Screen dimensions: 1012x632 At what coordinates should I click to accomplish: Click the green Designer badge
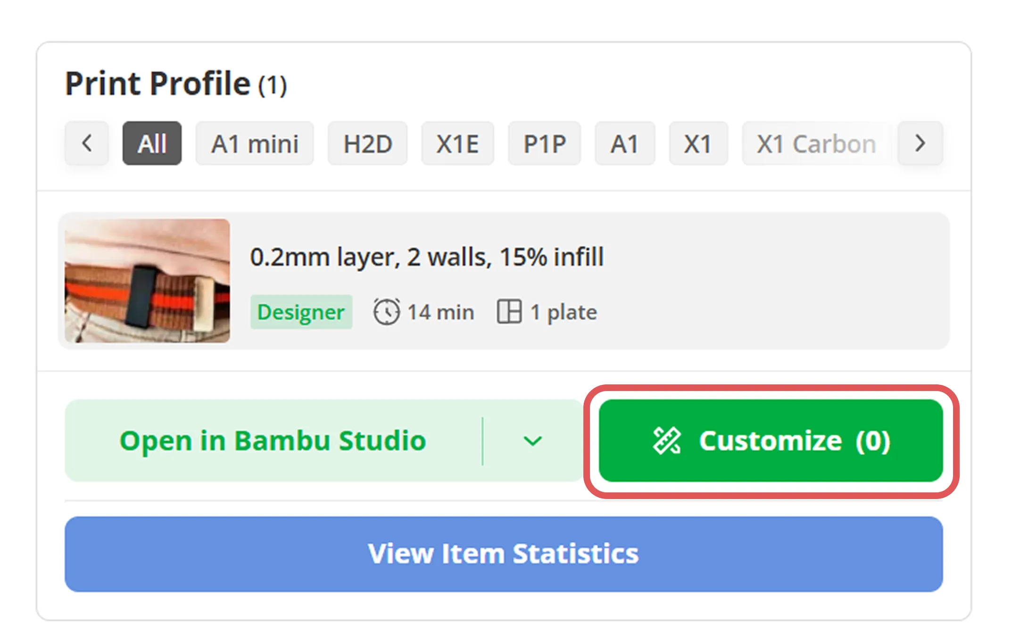(301, 312)
